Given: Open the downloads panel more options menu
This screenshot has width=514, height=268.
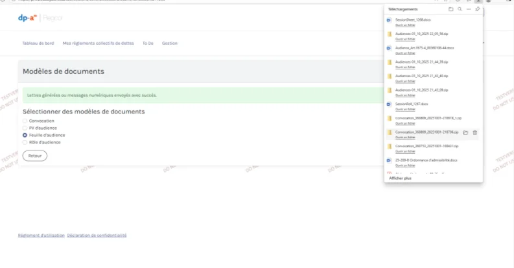Looking at the screenshot, I should tap(468, 10).
